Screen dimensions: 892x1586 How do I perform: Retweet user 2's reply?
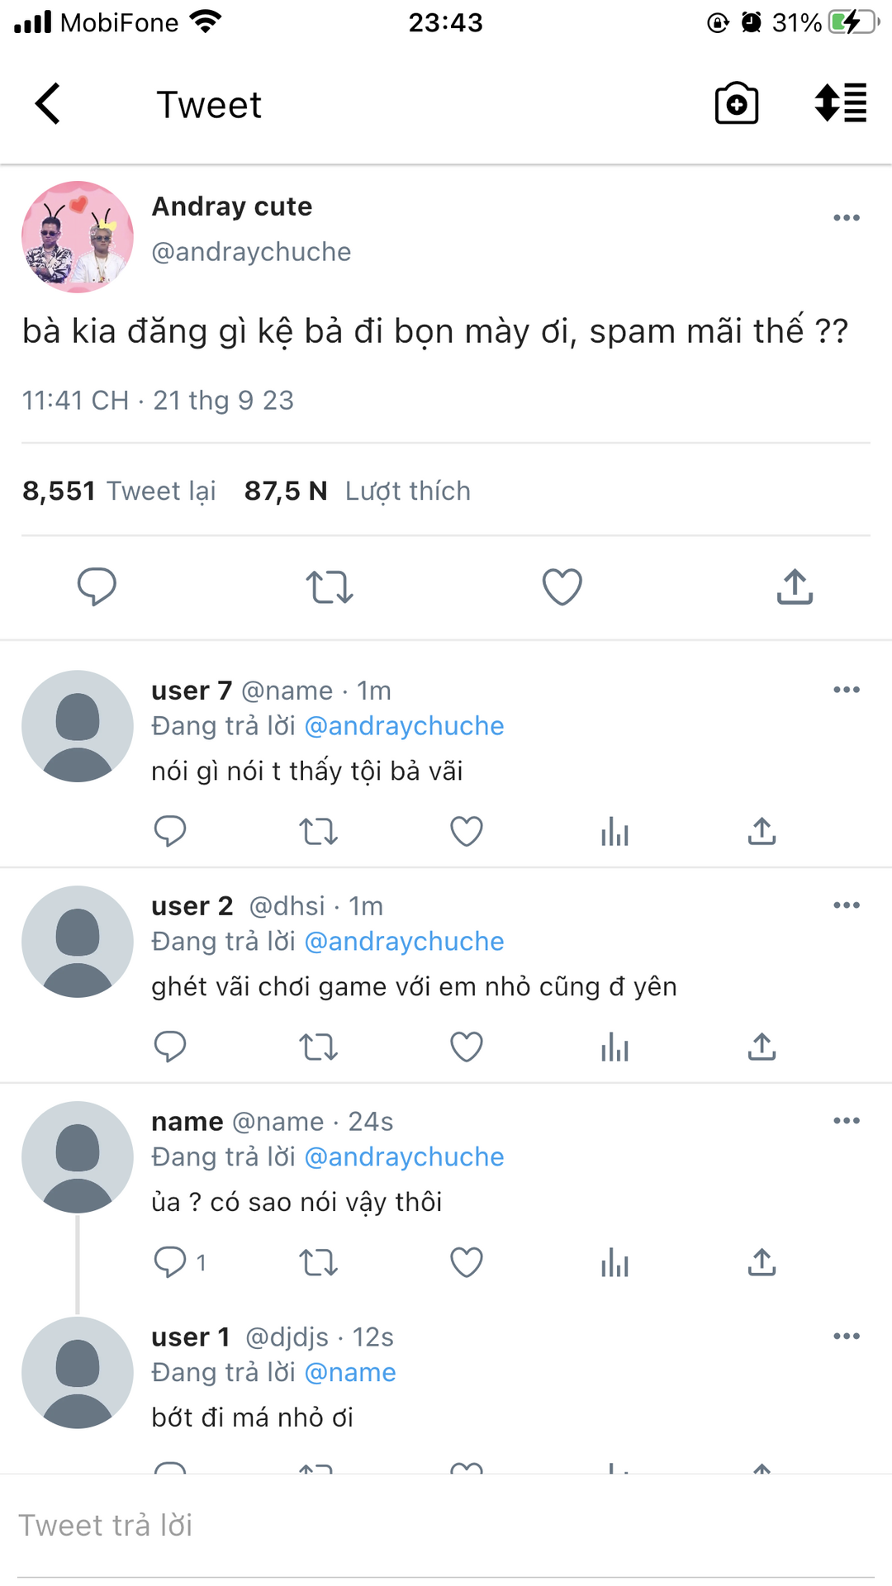318,1047
